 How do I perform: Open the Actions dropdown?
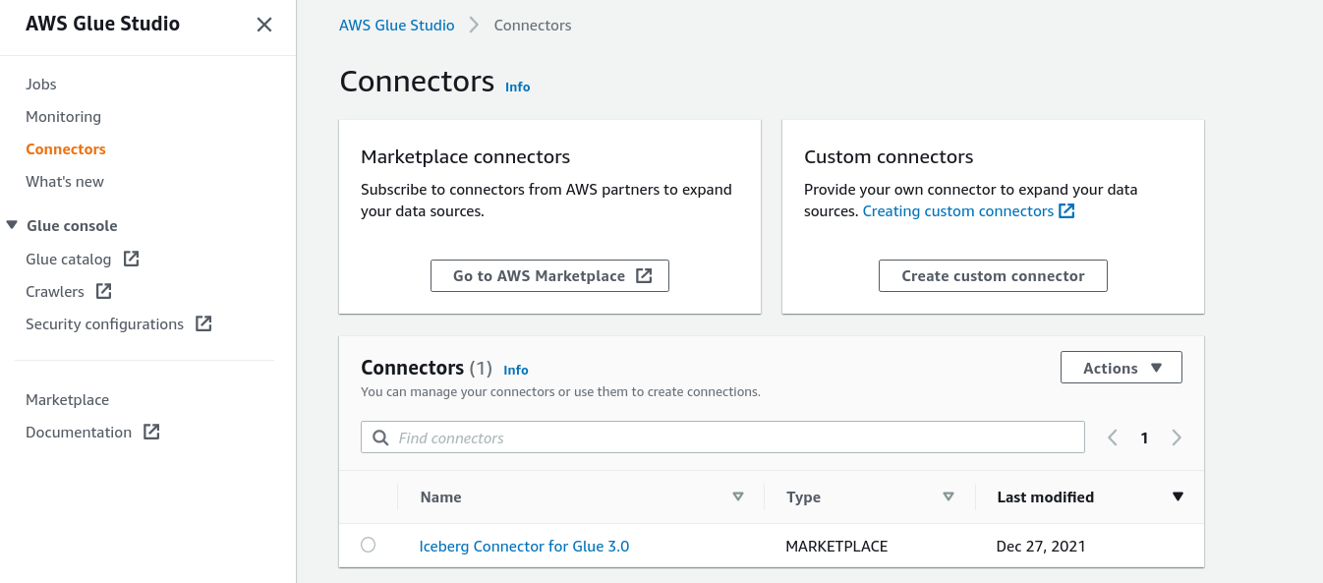coord(1122,368)
